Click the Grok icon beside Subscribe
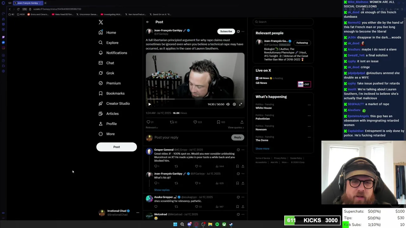 [238, 31]
